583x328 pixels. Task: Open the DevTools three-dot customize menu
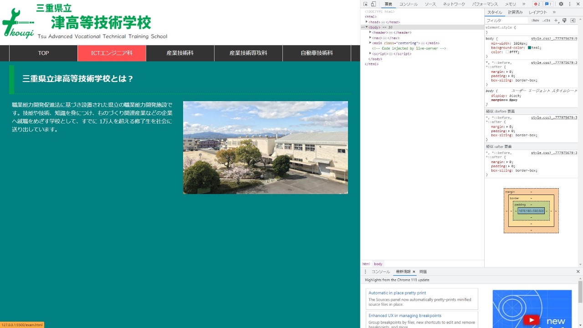[x=569, y=4]
